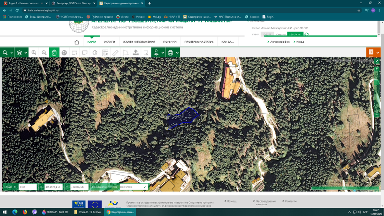The height and width of the screenshot is (216, 384).
Task: Click the map scale input field
Action: [27, 187]
